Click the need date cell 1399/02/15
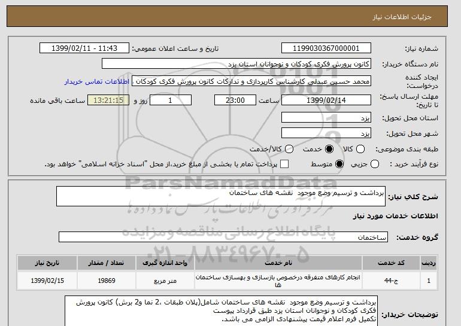Viewport: 461px width, 326px height. tap(47, 281)
